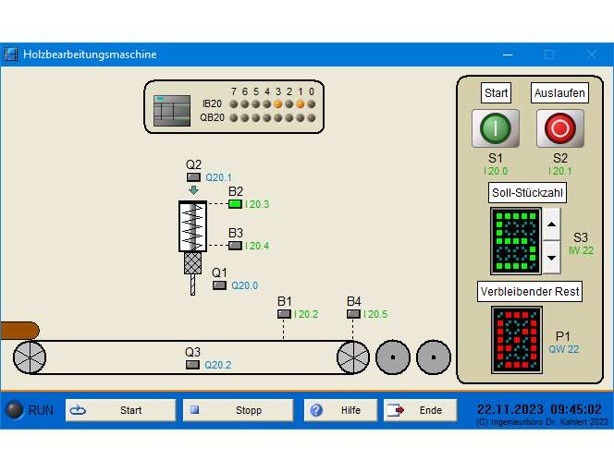Minimize the Holzbearbeitungsmaschine window
The width and height of the screenshot is (614, 472).
click(508, 54)
